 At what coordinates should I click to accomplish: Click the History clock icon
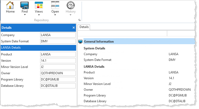pyautogui.click(x=71, y=5)
